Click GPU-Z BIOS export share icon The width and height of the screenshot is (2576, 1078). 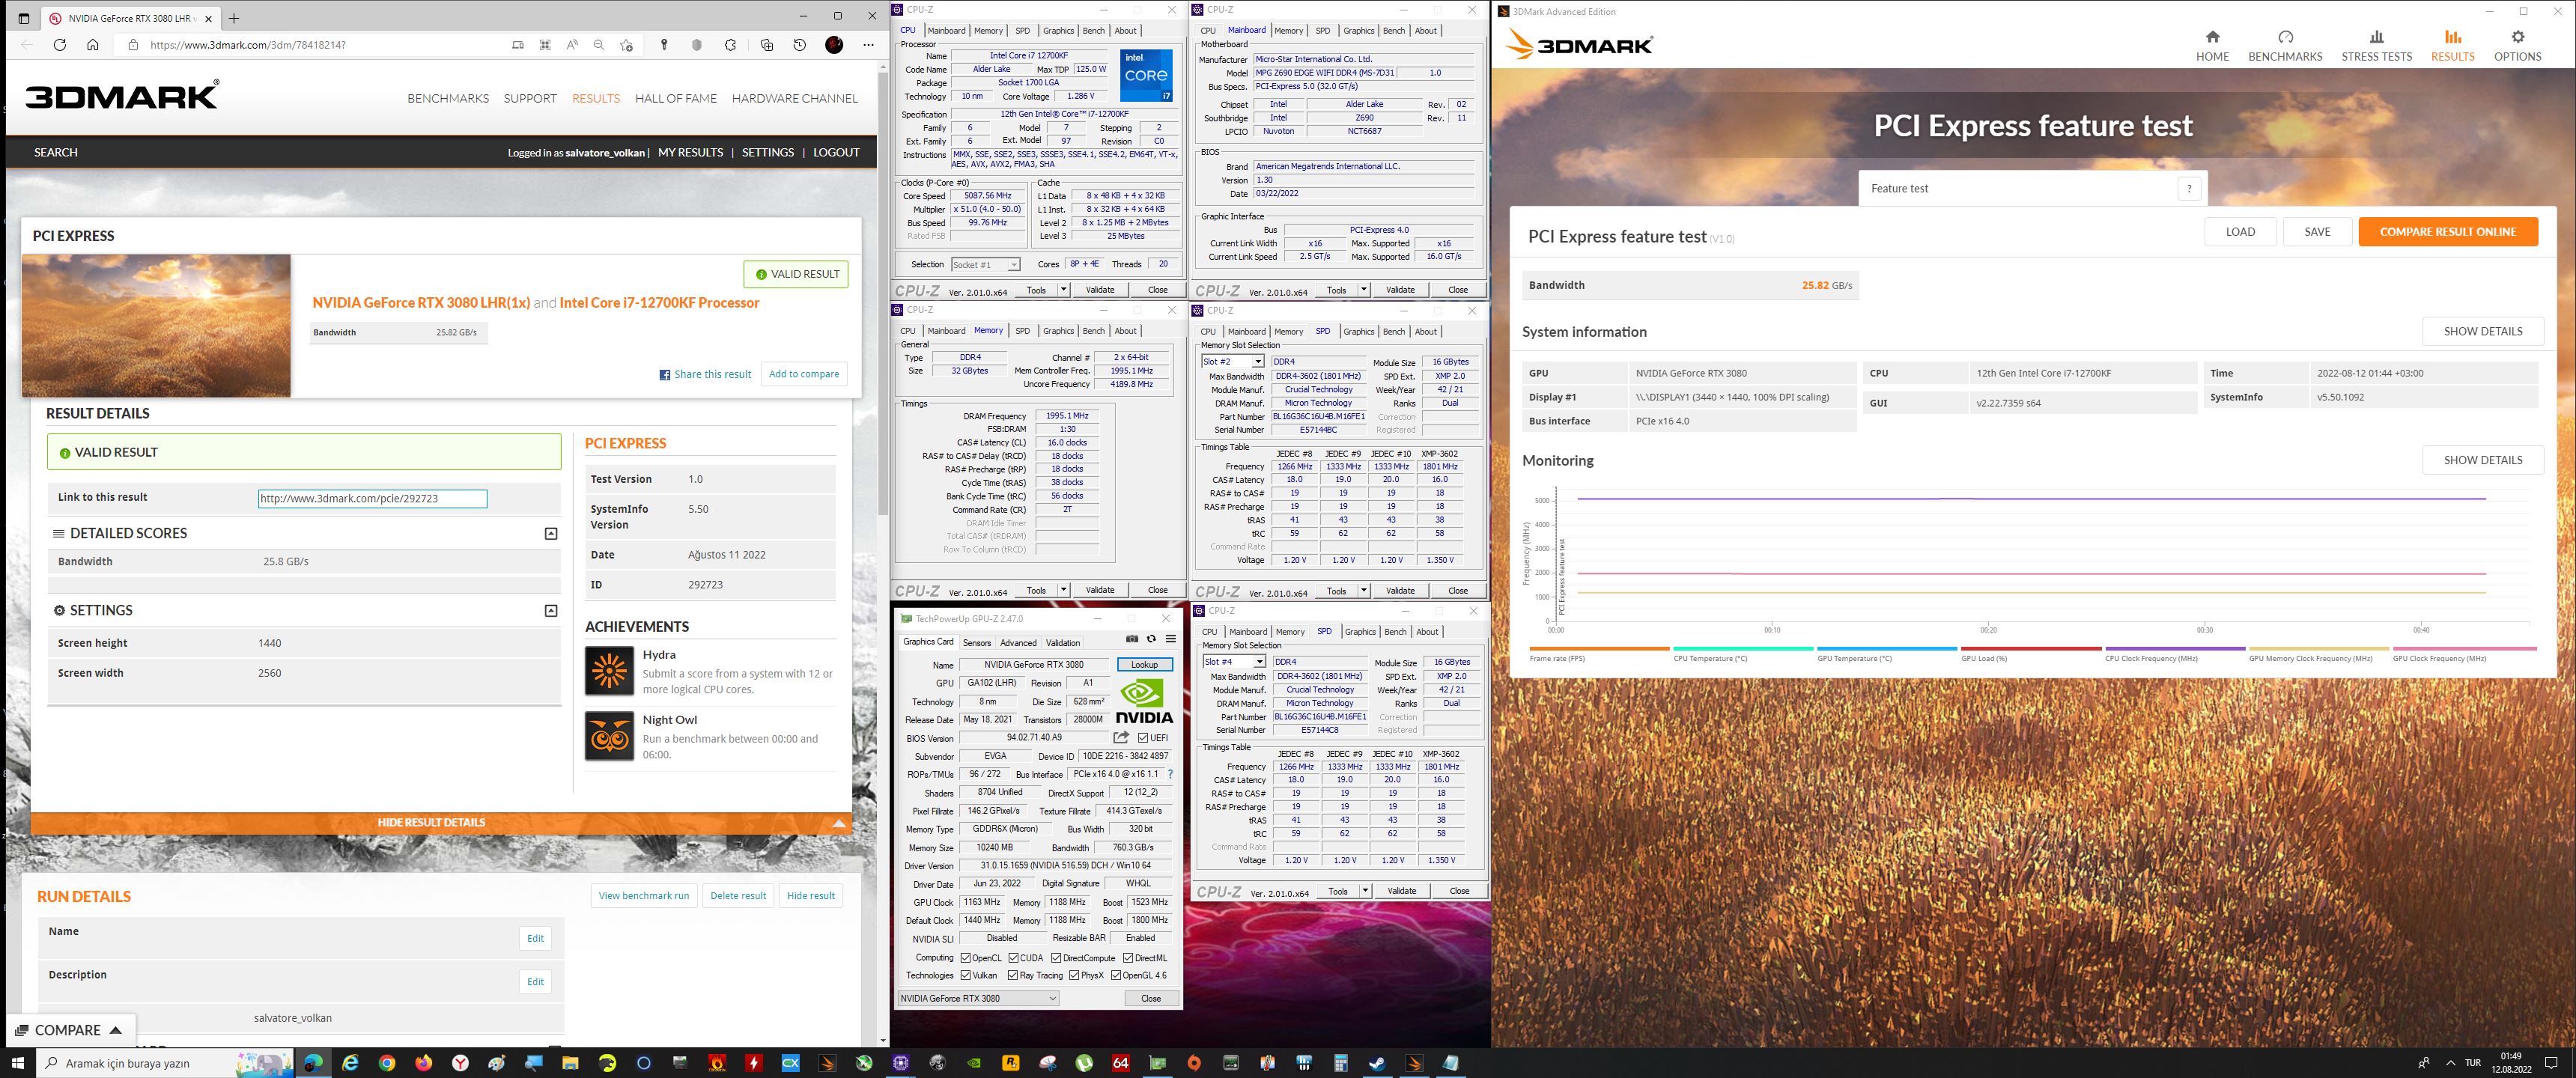point(1121,738)
